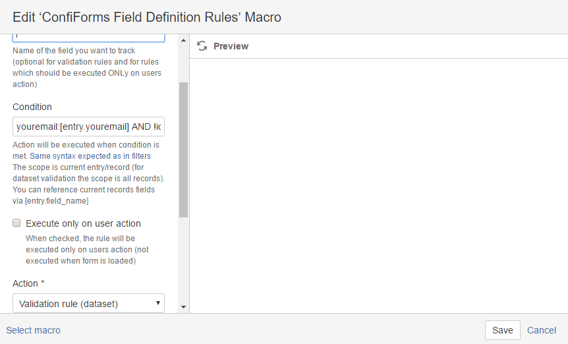This screenshot has height=344, width=568.
Task: Click the 'Execute only on user action' label text
Action: pos(83,223)
